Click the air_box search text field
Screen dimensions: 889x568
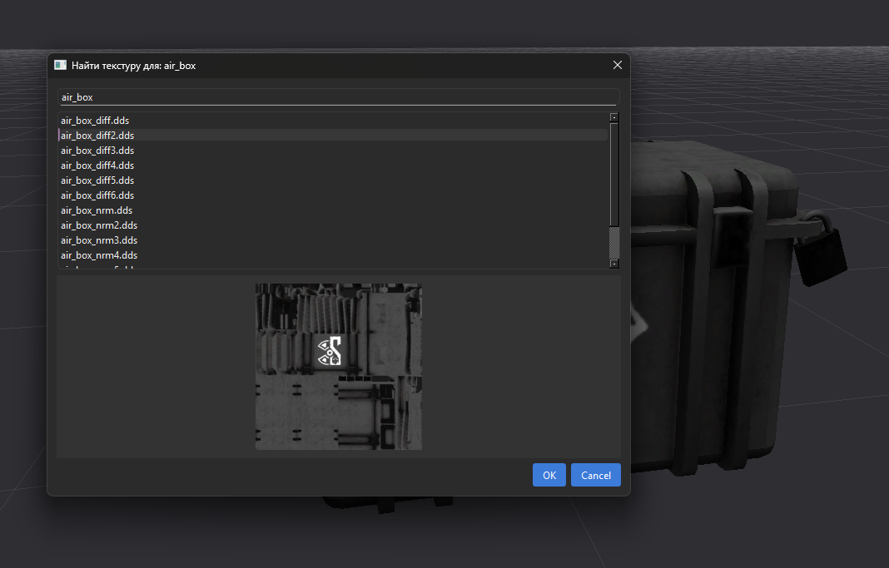[338, 97]
